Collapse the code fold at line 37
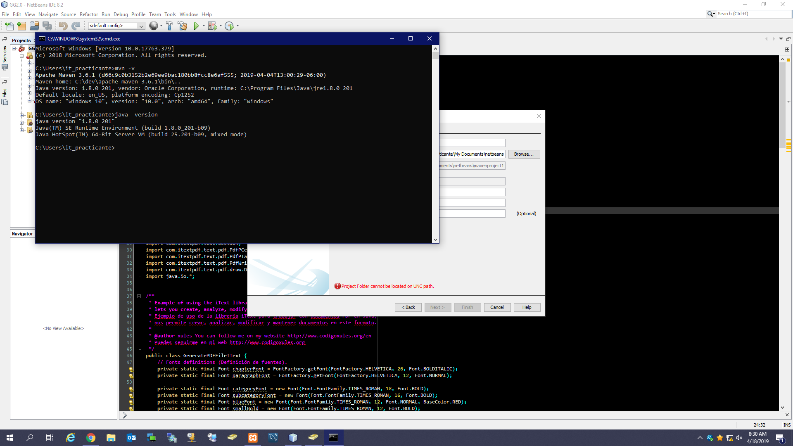 tap(139, 297)
